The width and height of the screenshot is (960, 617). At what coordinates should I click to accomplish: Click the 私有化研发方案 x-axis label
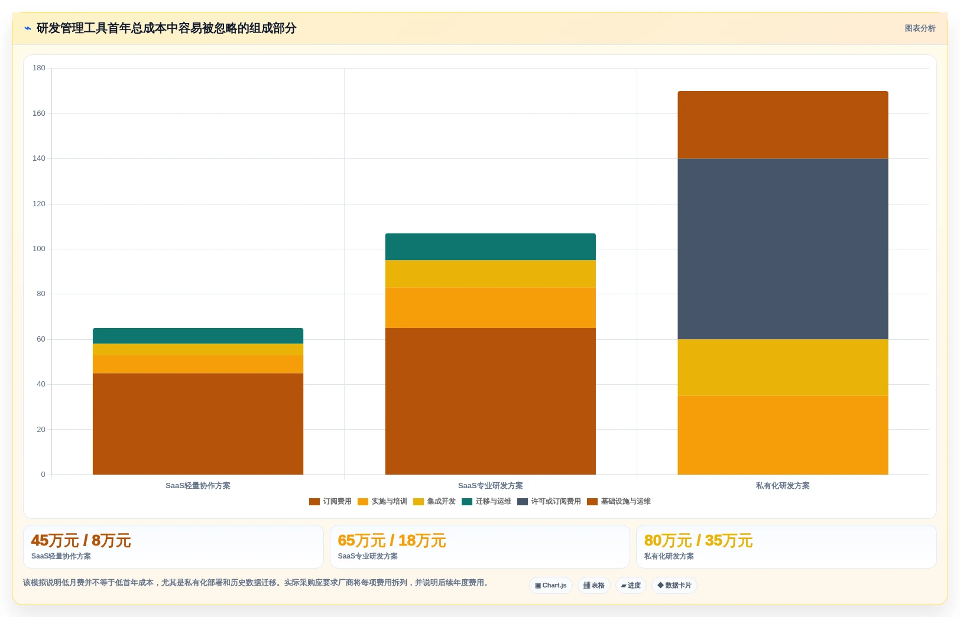point(783,486)
